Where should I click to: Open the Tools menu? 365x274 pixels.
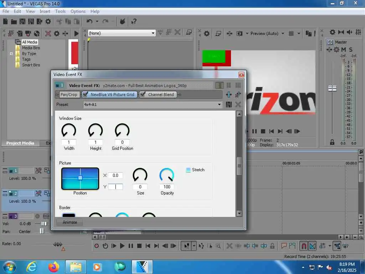pos(60,11)
